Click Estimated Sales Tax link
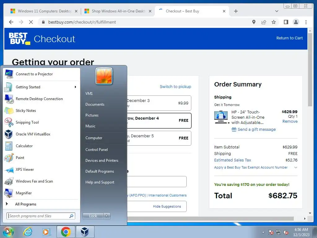The height and width of the screenshot is (238, 317). 232,160
